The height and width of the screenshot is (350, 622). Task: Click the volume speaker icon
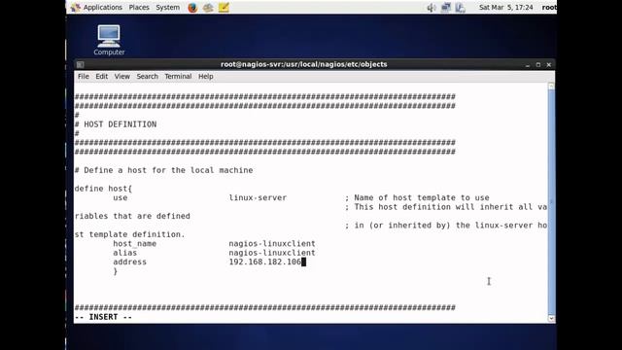pos(432,7)
